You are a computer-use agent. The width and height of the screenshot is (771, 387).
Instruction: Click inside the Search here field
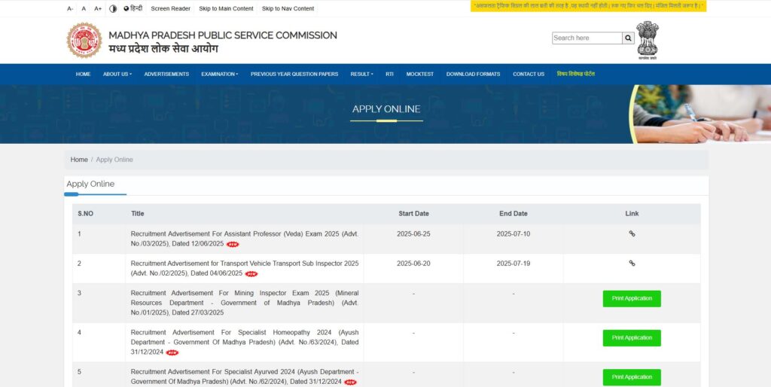(587, 38)
